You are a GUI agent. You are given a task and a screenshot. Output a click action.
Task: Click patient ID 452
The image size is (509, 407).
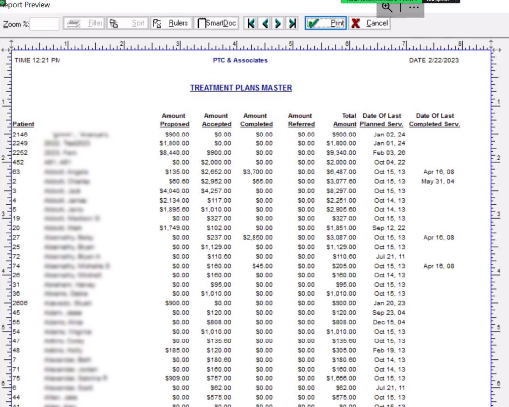(18, 162)
